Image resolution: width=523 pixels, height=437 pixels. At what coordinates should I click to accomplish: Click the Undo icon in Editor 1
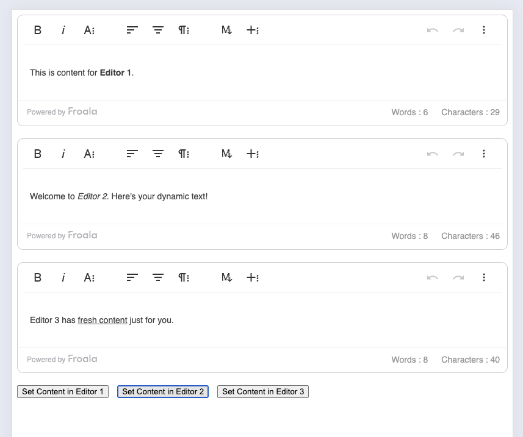coord(432,30)
